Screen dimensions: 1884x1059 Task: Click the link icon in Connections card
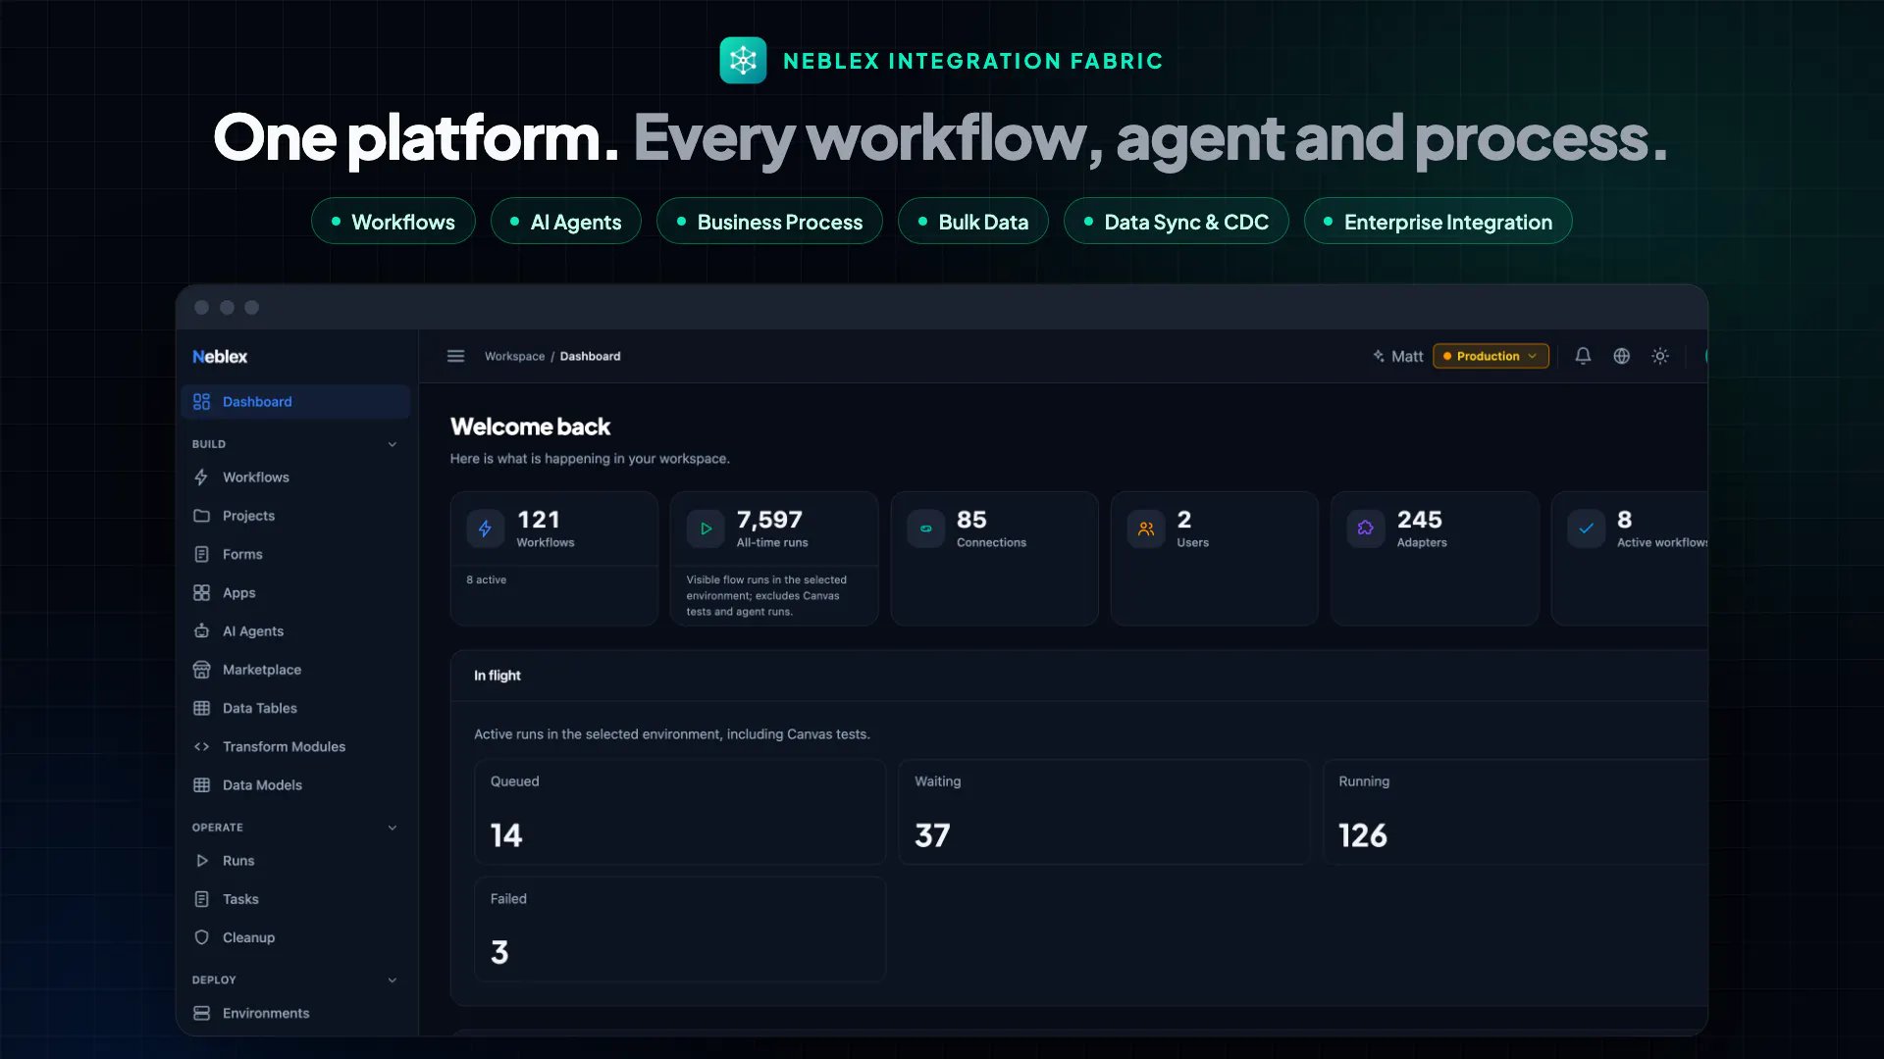click(925, 529)
